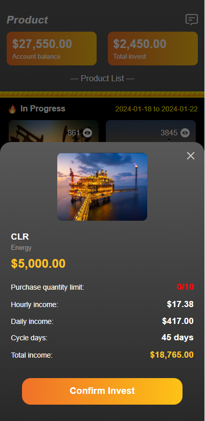Image resolution: width=205 pixels, height=421 pixels.
Task: Open the chat message icon
Action: pos(192,19)
